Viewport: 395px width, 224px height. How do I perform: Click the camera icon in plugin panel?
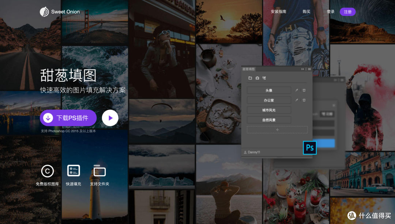coord(257,78)
